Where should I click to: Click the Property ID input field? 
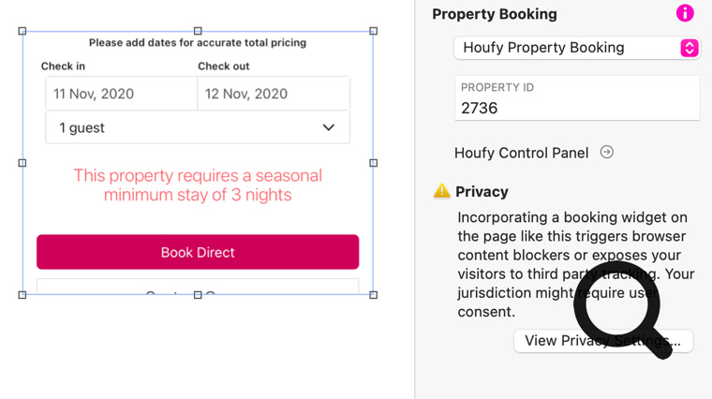coord(576,108)
